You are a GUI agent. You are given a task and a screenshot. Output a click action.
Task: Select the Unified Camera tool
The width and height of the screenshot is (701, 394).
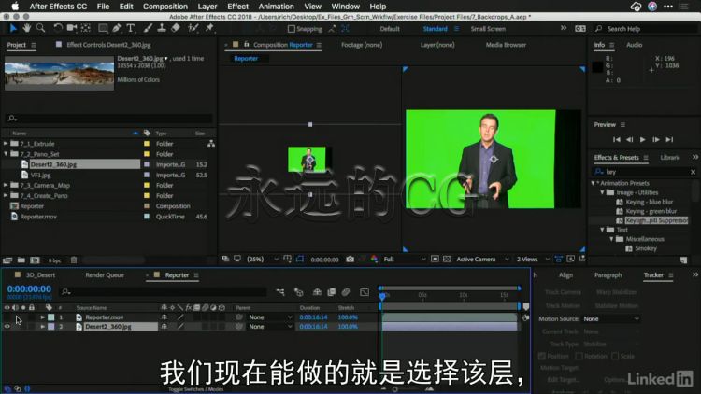pos(72,29)
